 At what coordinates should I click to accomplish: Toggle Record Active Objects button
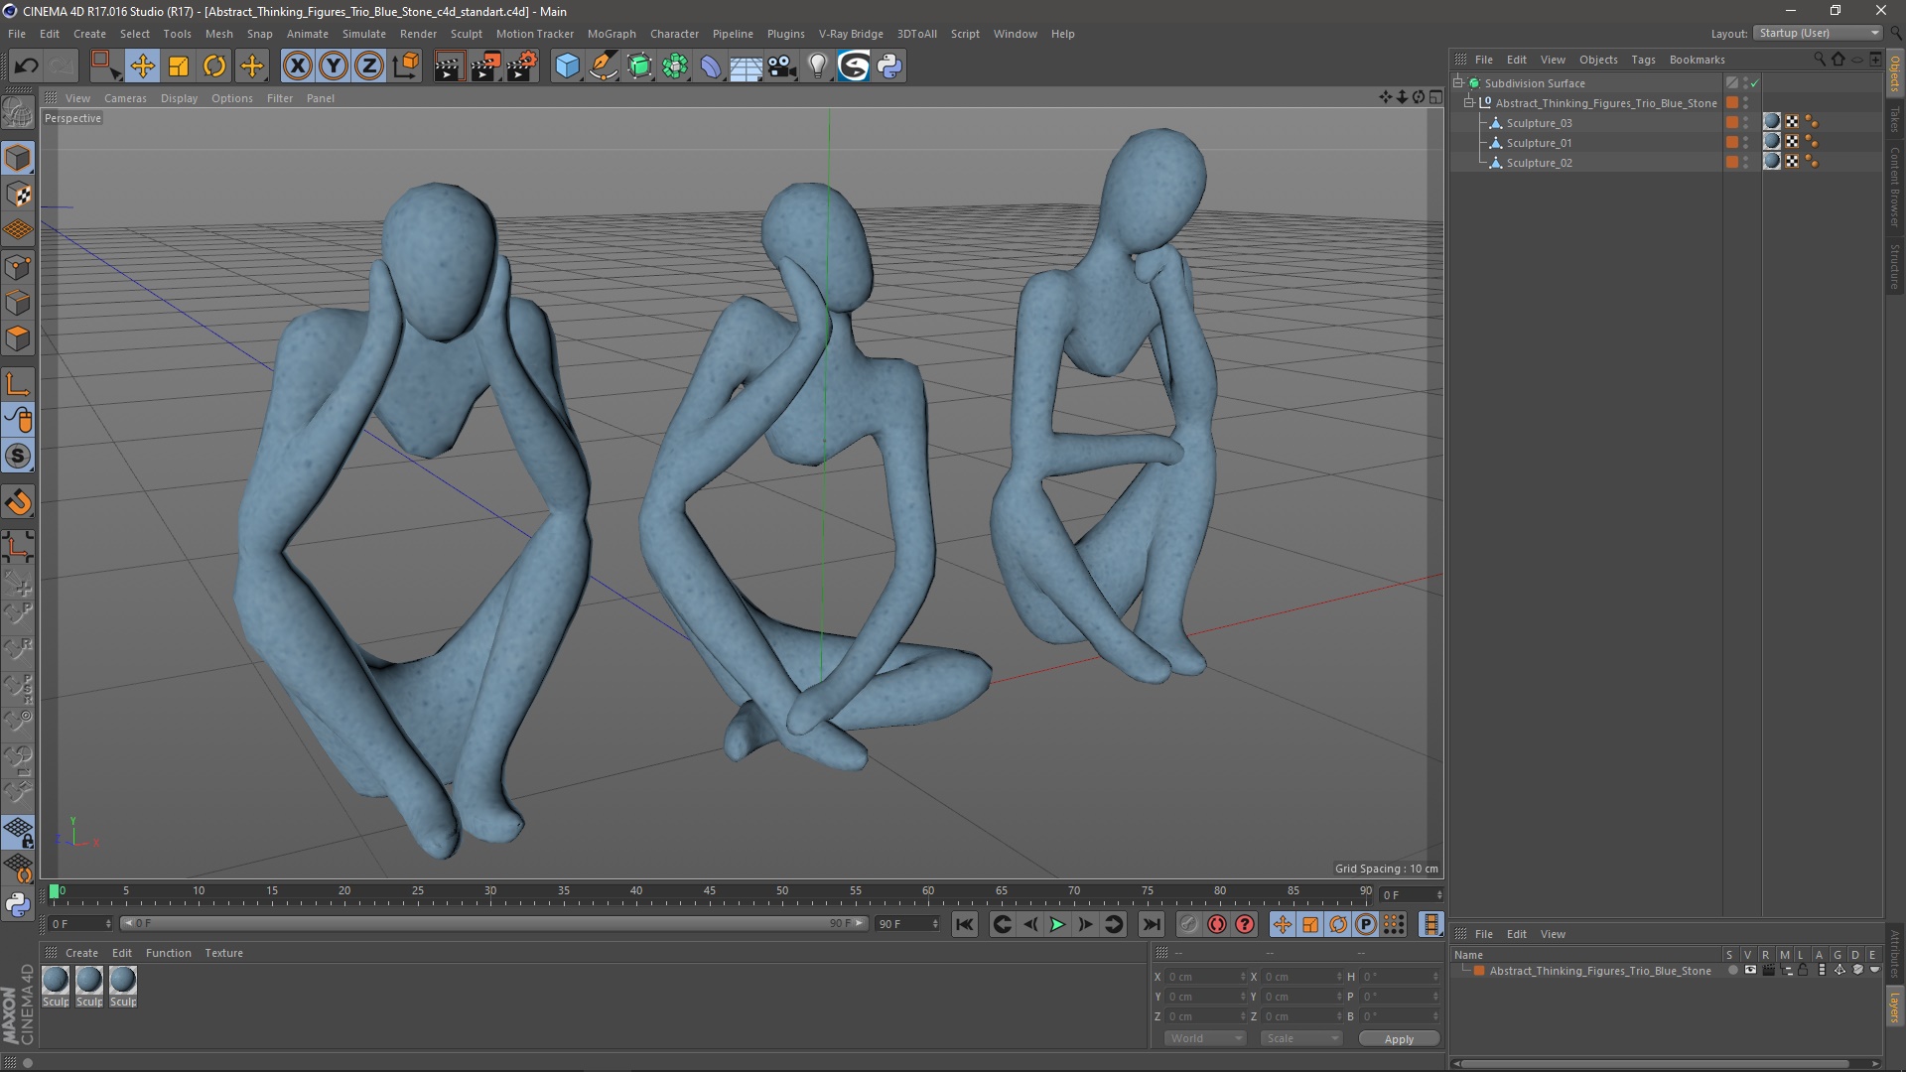pos(1189,924)
